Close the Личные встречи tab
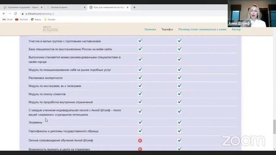 (85, 7)
